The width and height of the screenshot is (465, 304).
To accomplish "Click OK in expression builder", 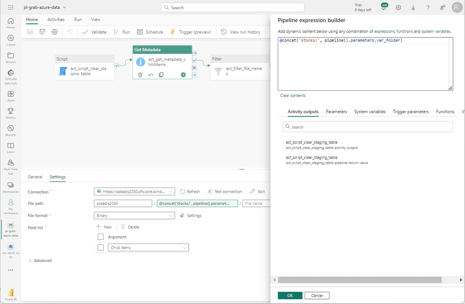I will click(x=290, y=295).
